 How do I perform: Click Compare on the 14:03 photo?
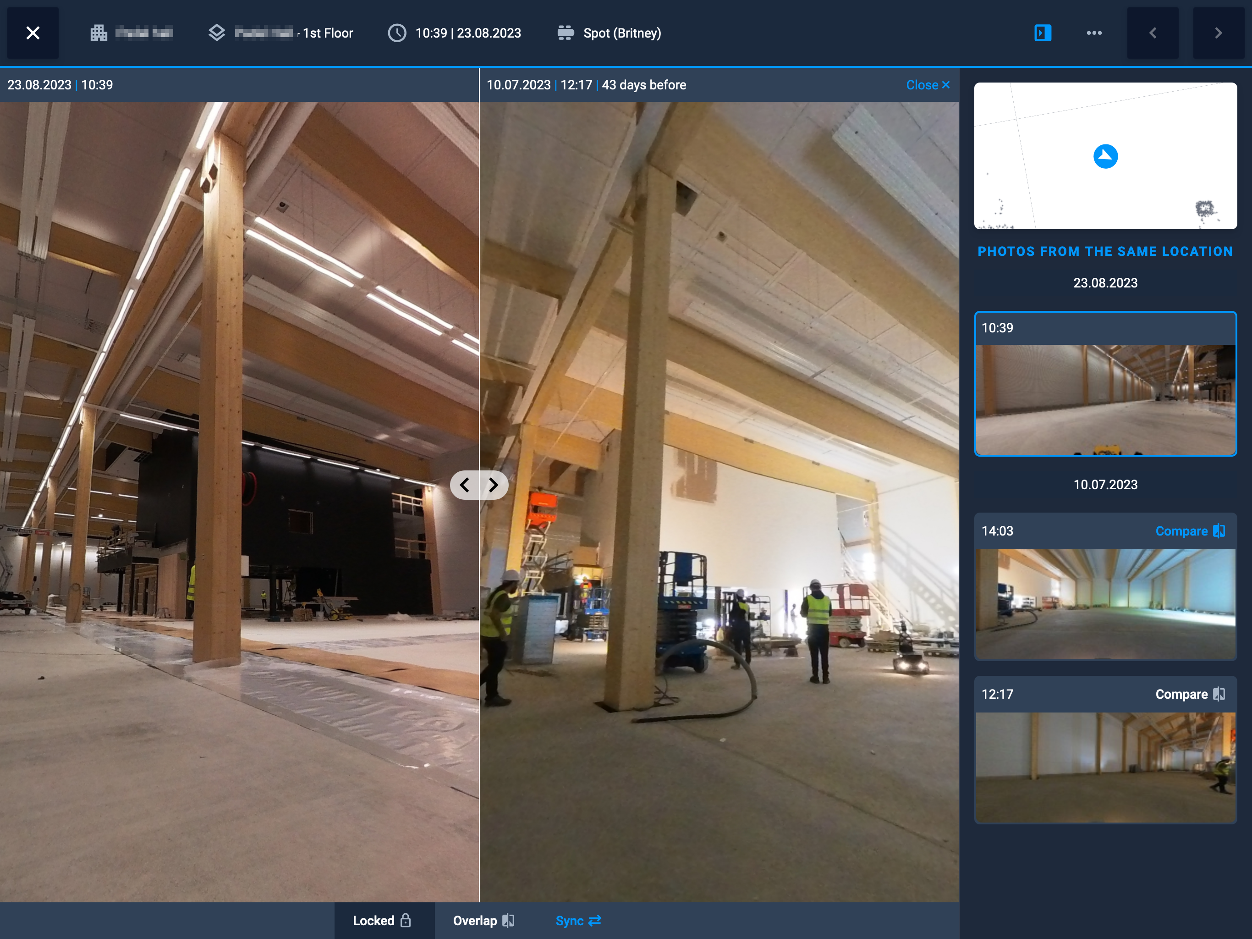(x=1190, y=531)
